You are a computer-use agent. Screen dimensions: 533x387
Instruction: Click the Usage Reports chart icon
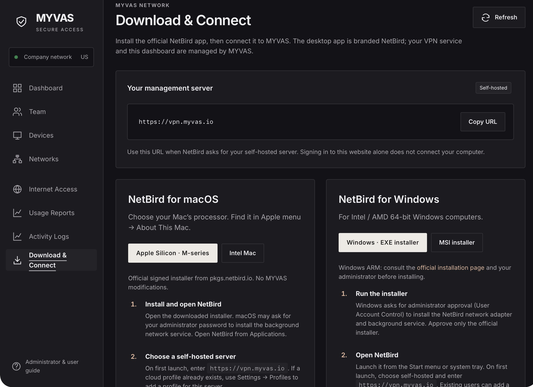(17, 213)
